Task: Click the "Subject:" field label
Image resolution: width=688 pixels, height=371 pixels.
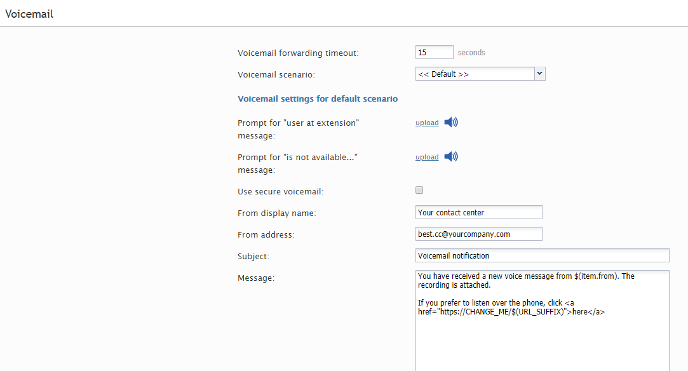Action: click(x=253, y=257)
